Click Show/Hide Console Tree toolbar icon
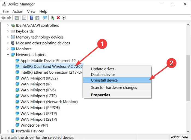 [17, 18]
